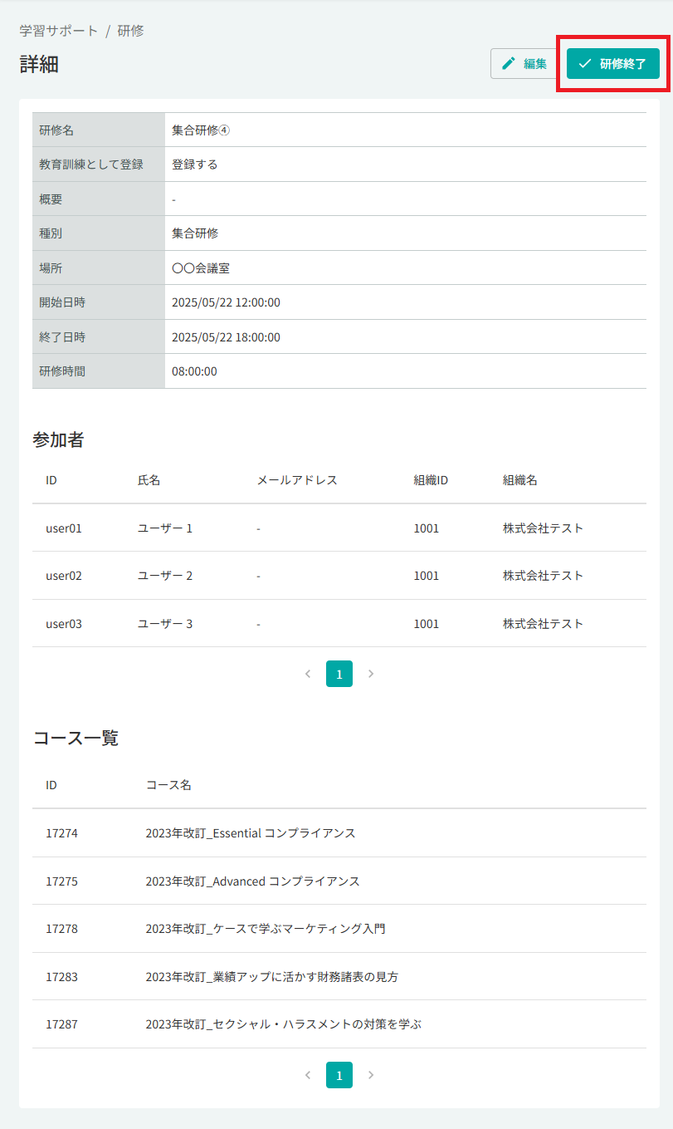Click the 組織名 column header
This screenshot has width=673, height=1129.
tap(519, 480)
